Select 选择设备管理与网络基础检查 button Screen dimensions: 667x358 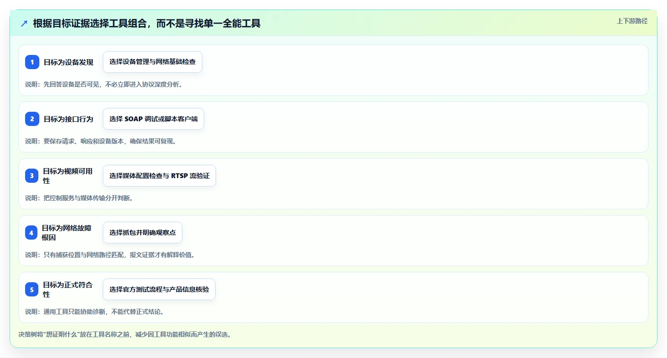[153, 62]
